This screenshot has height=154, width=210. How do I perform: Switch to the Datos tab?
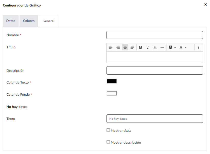[11, 21]
